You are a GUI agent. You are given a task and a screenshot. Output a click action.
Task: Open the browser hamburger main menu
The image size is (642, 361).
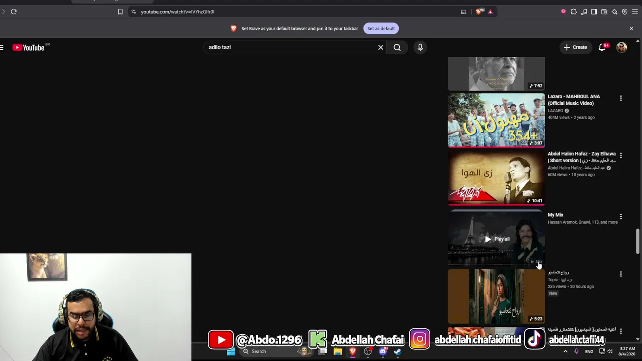(x=635, y=12)
